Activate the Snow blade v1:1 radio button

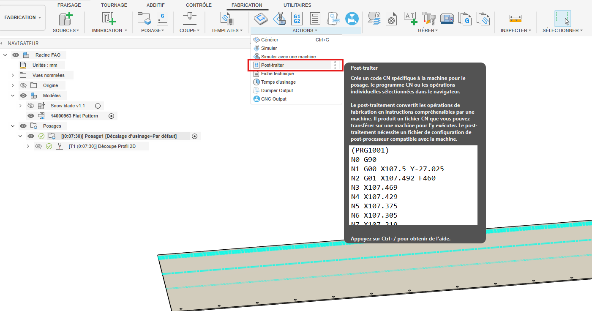(98, 106)
